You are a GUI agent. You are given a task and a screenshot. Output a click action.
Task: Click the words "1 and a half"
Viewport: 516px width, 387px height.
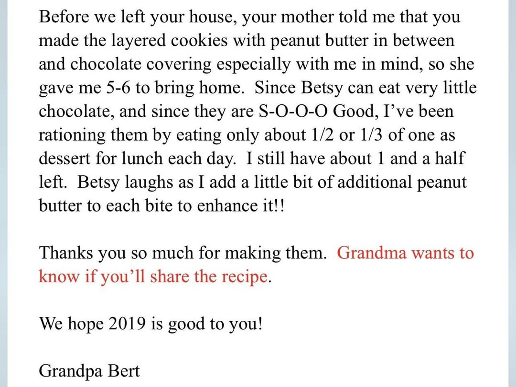coord(420,159)
